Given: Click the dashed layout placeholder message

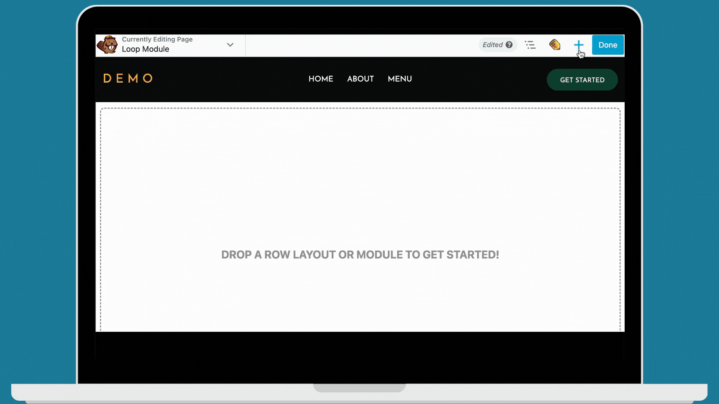Looking at the screenshot, I should 359,255.
